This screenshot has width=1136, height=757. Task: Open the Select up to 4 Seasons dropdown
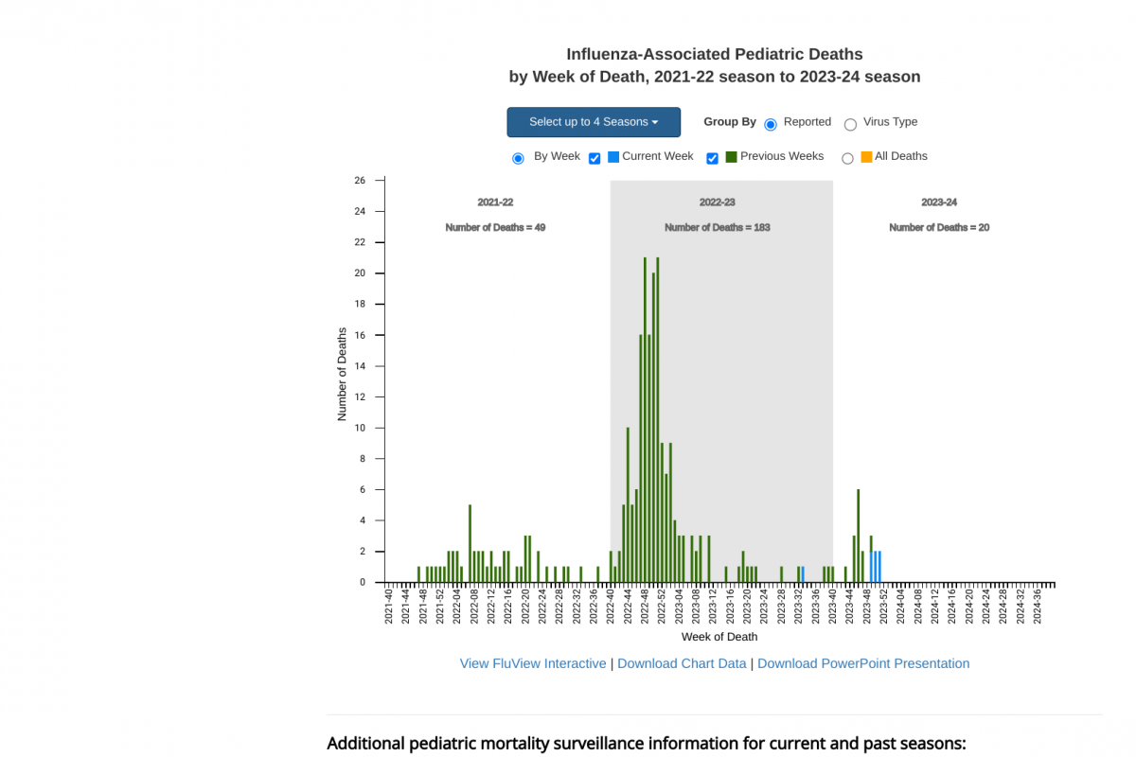(x=593, y=122)
